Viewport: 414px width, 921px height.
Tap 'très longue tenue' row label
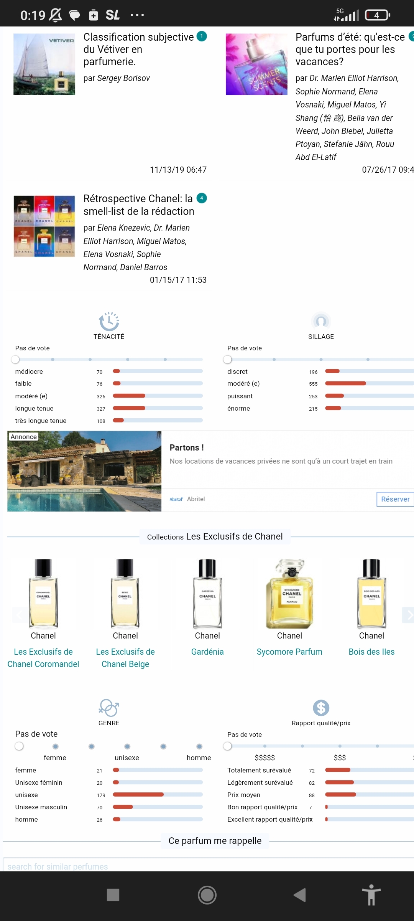tap(41, 421)
